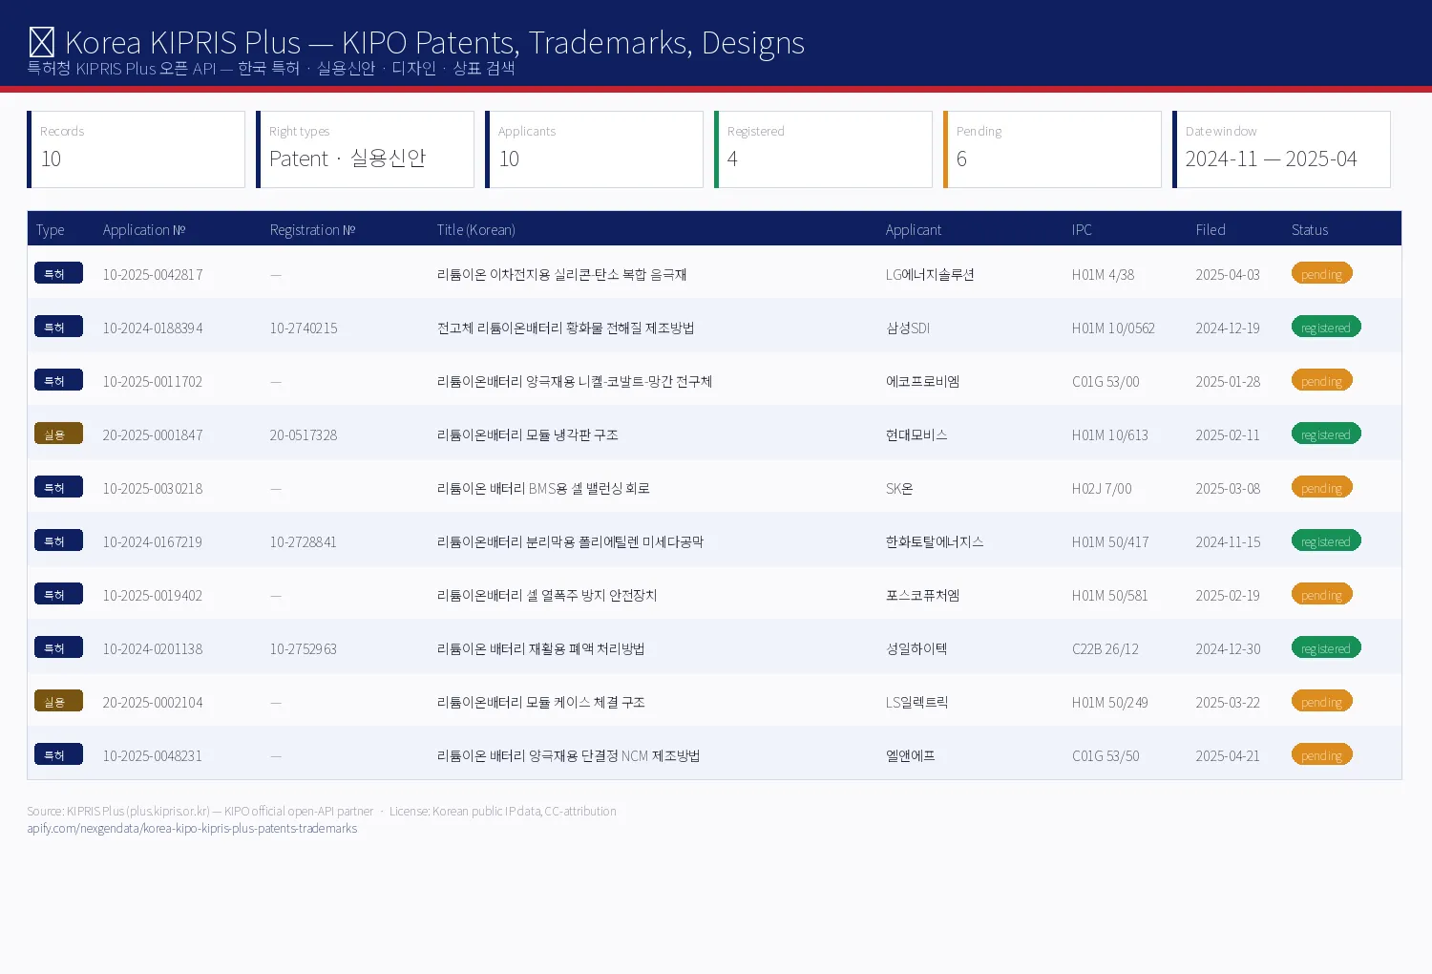Click registered badge for 성일하이텍 row
Screen dimensions: 1432x974
(1326, 647)
